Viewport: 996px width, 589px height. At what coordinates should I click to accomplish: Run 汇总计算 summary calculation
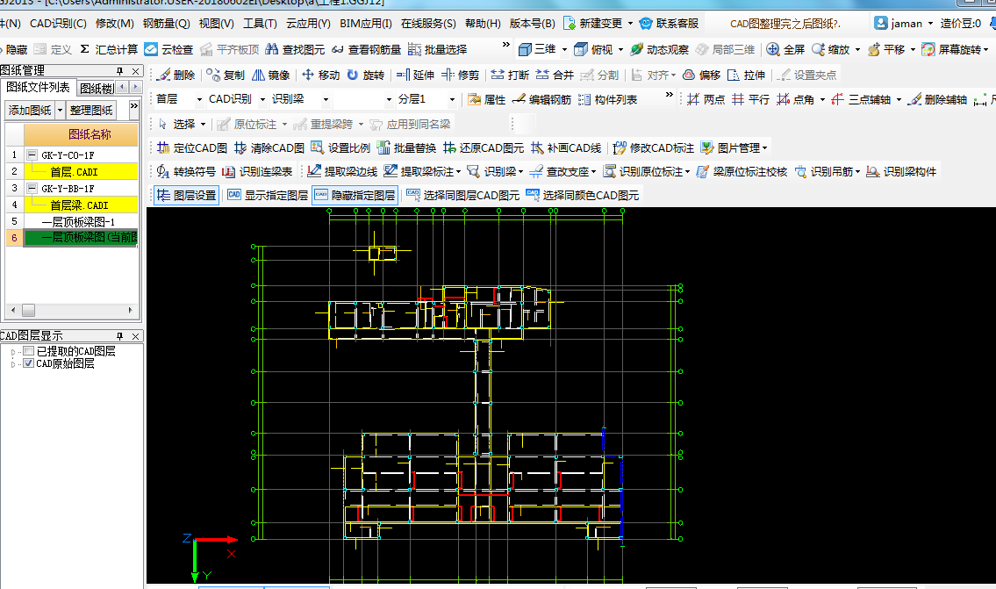[109, 49]
